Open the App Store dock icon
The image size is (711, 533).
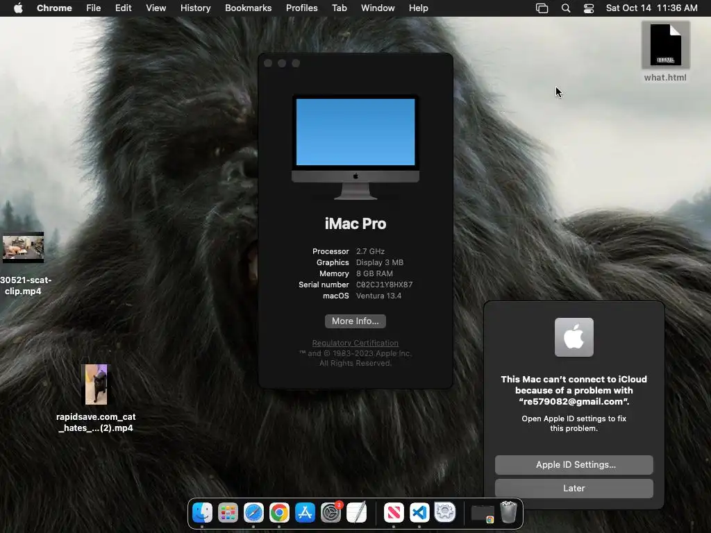tap(305, 513)
